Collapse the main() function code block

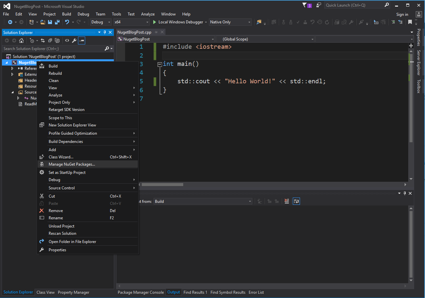coord(160,64)
